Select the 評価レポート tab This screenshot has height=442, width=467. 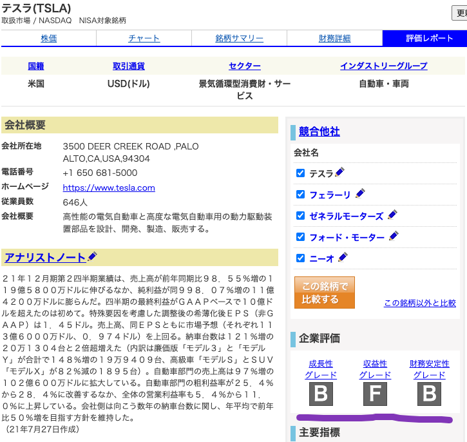[424, 38]
